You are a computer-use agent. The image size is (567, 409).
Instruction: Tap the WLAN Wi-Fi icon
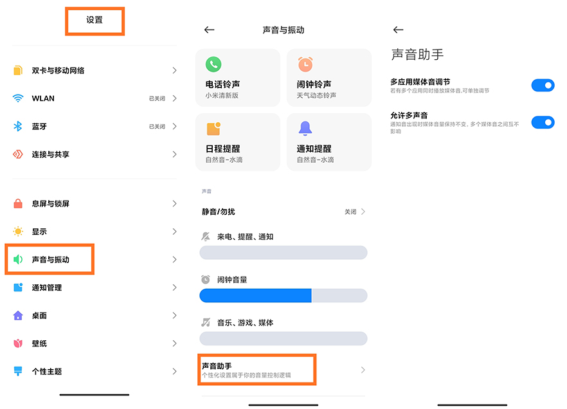pyautogui.click(x=18, y=98)
